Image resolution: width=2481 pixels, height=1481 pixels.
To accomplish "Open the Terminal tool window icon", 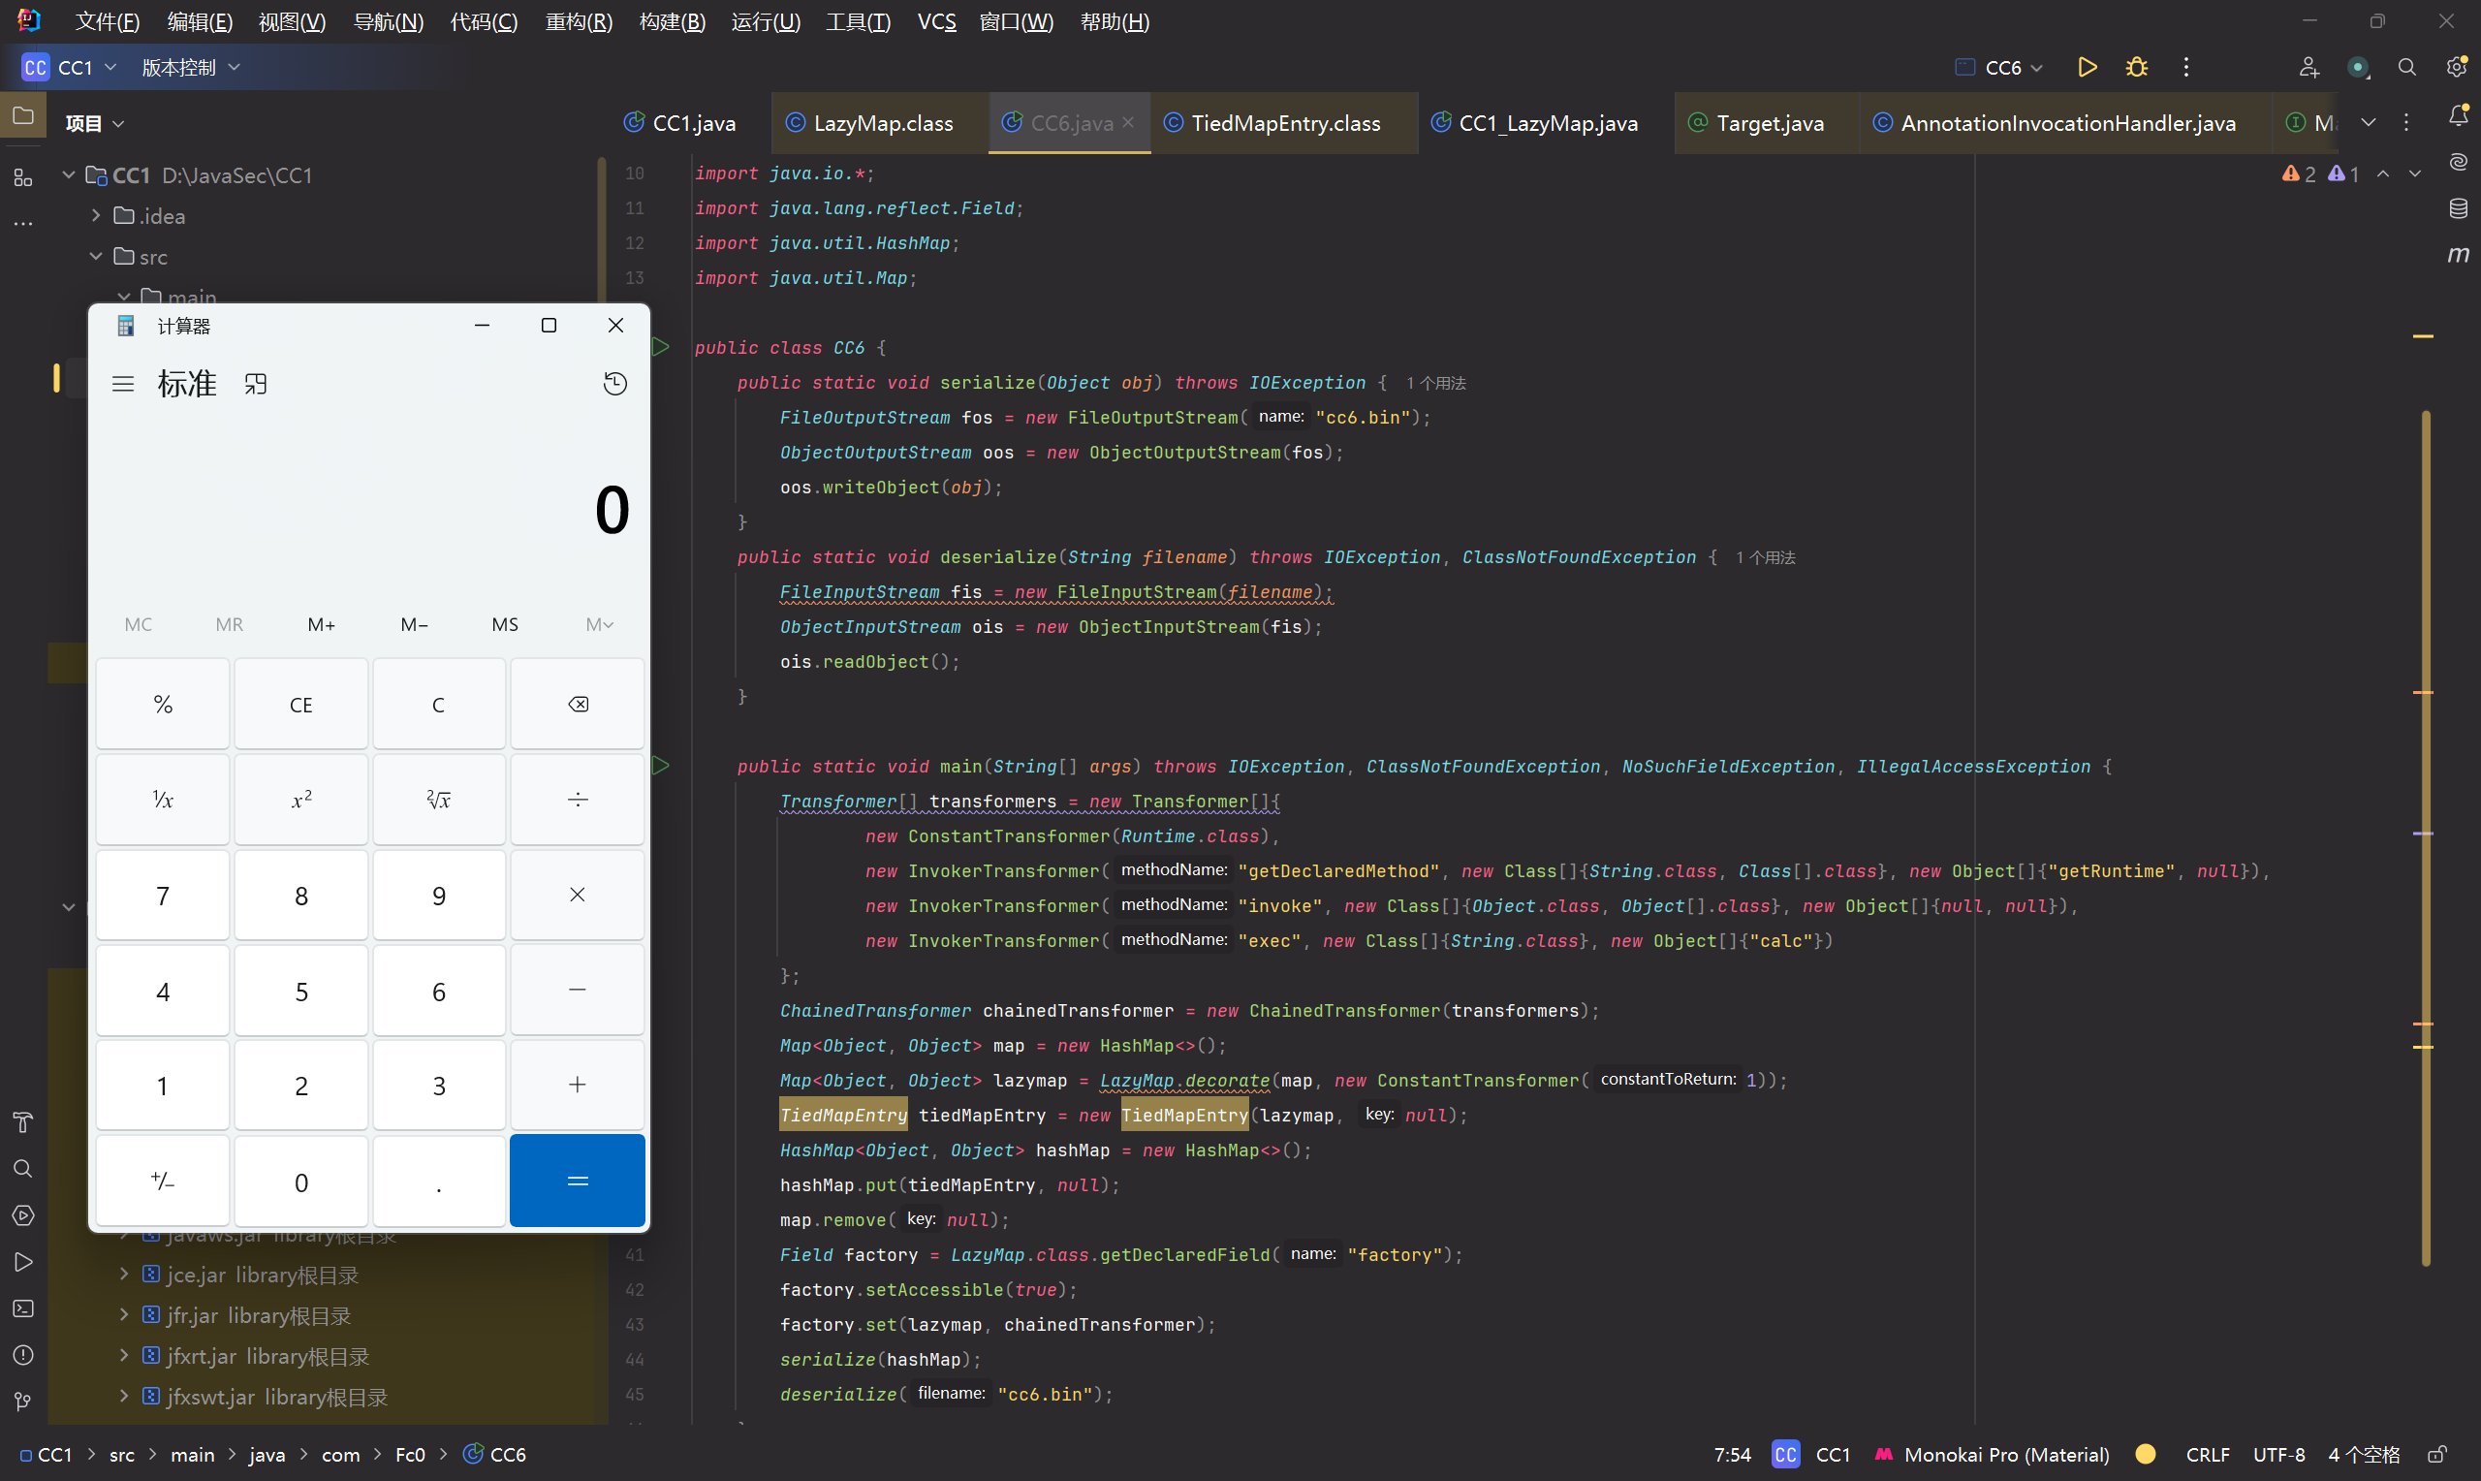I will 23,1308.
